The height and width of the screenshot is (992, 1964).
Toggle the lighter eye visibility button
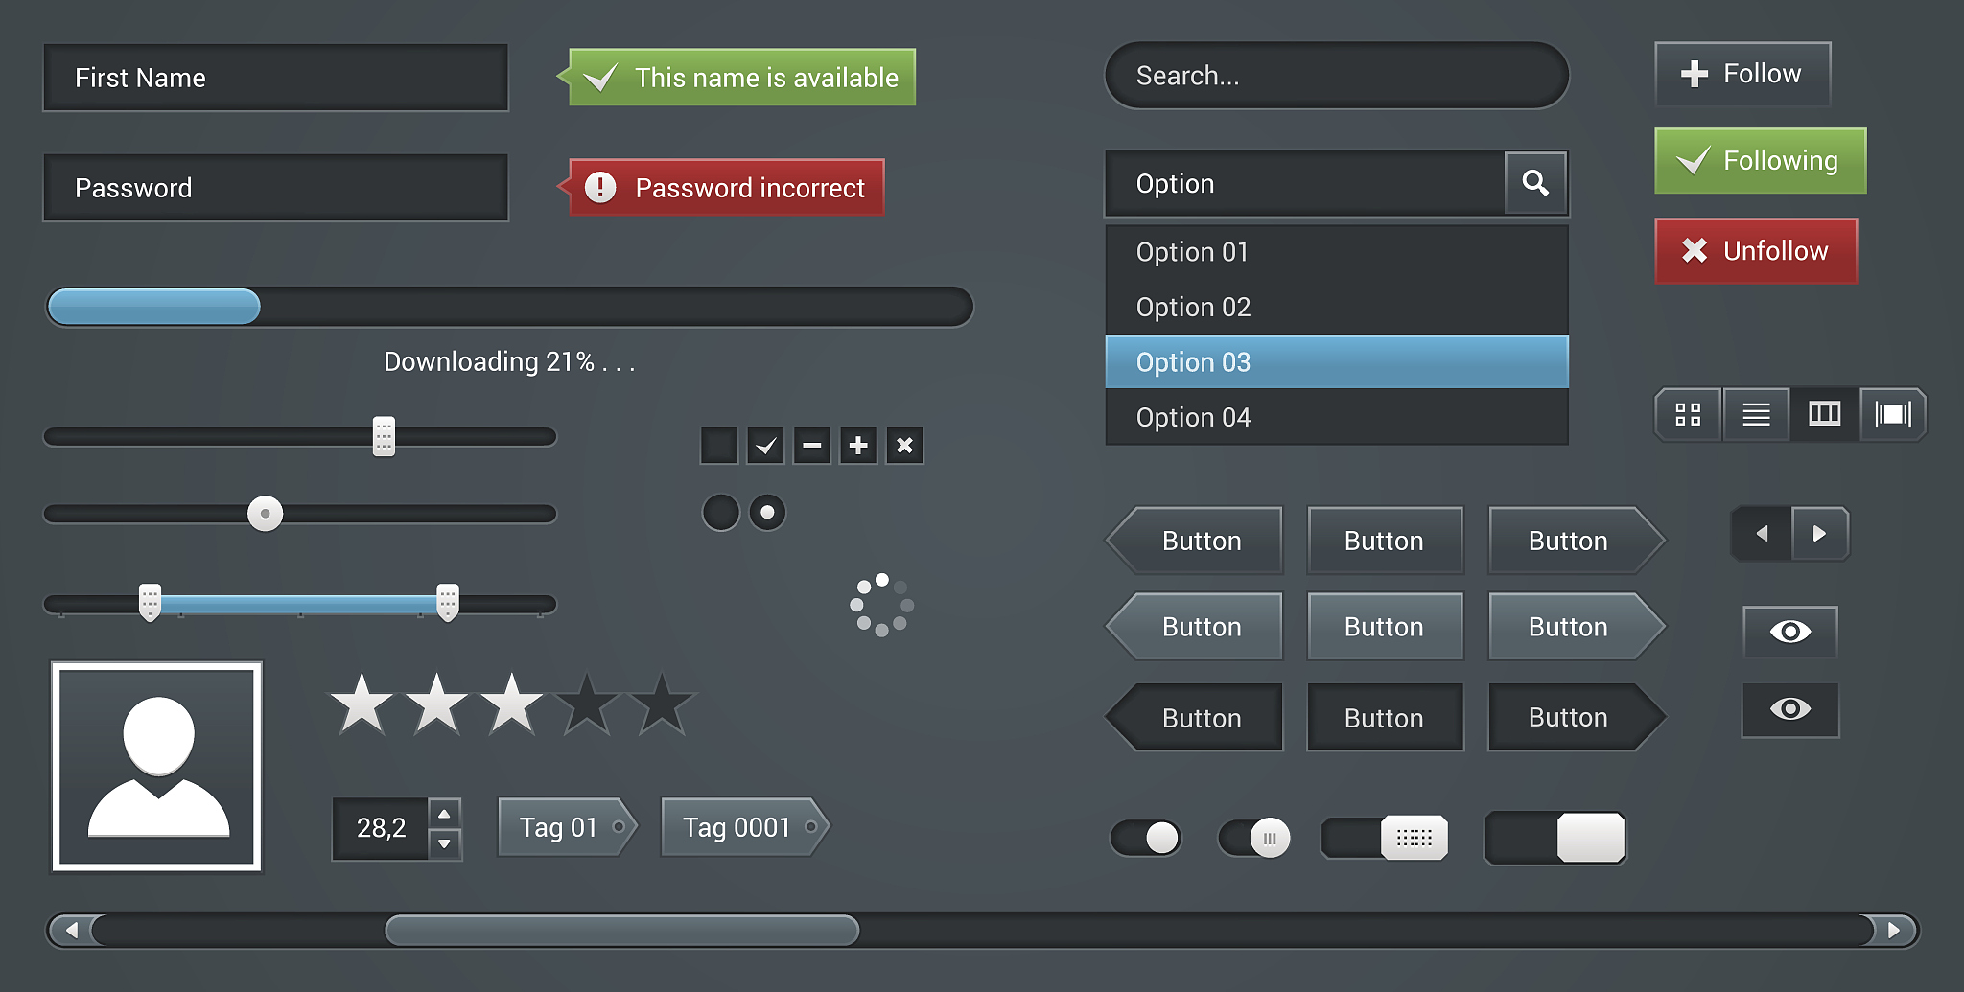pos(1789,632)
